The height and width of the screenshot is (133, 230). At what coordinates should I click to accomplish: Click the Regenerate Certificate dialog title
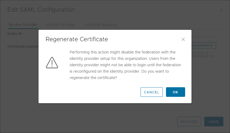click(77, 39)
